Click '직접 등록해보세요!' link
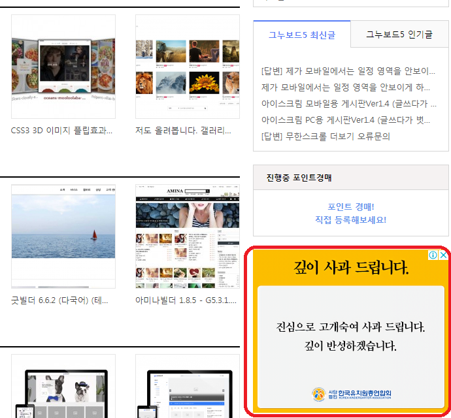Viewport: 451px width, 418px height. coord(350,220)
